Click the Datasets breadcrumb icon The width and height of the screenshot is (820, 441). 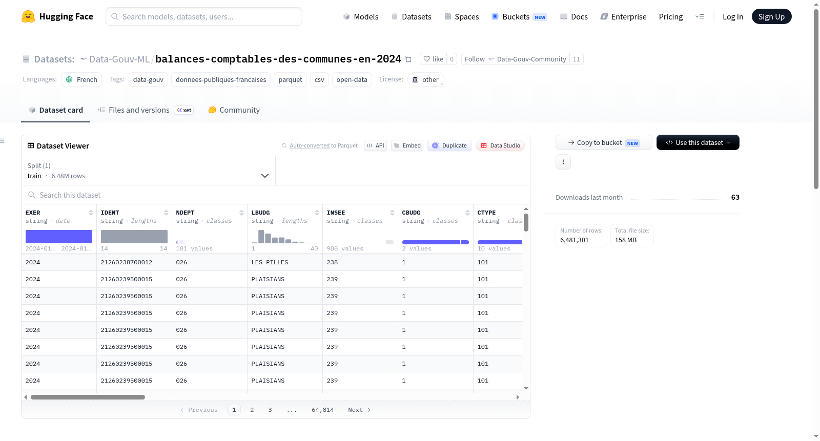[x=26, y=59]
